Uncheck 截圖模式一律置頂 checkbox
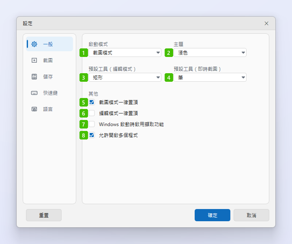Image resolution: width=292 pixels, height=244 pixels. 92,102
